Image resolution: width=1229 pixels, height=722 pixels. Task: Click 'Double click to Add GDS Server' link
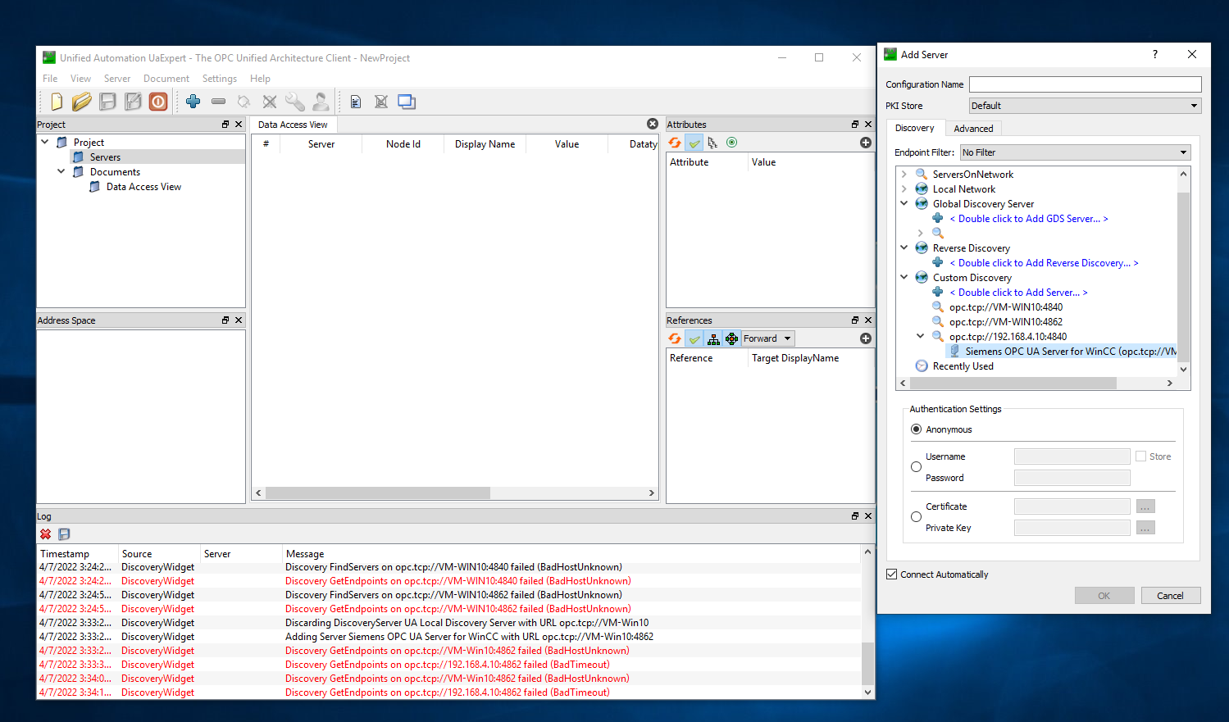pos(1028,219)
